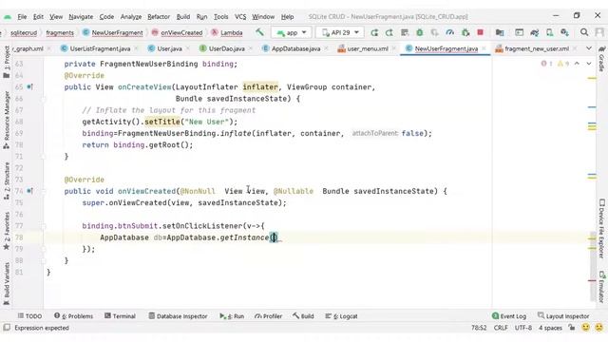
Task: Toggle the Resource Manager tool window
Action: tap(7, 121)
